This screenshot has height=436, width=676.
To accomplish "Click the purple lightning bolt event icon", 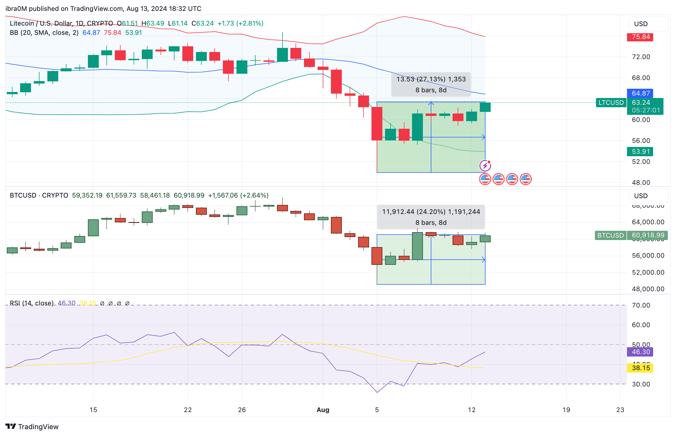I will pyautogui.click(x=485, y=166).
